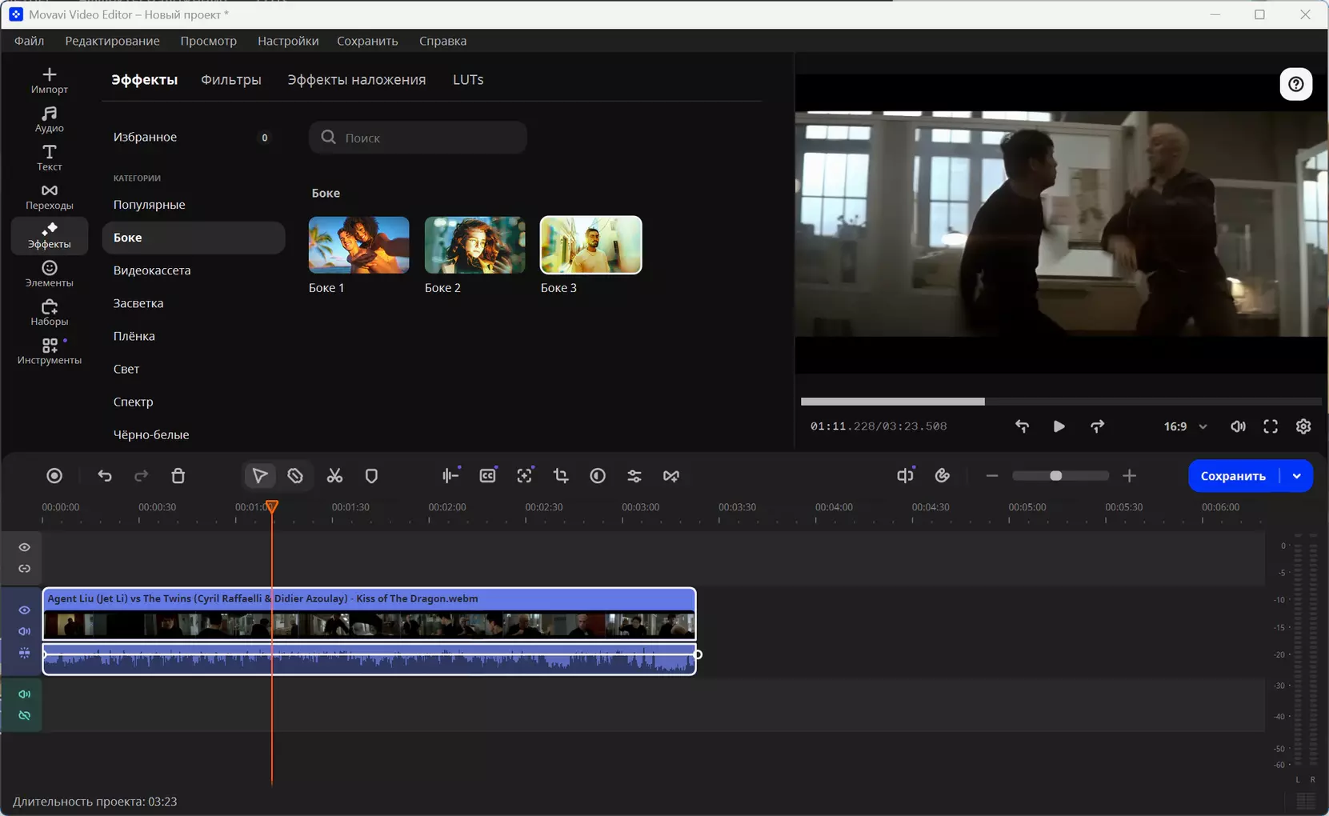Delete the selected clip with trash icon

click(178, 476)
